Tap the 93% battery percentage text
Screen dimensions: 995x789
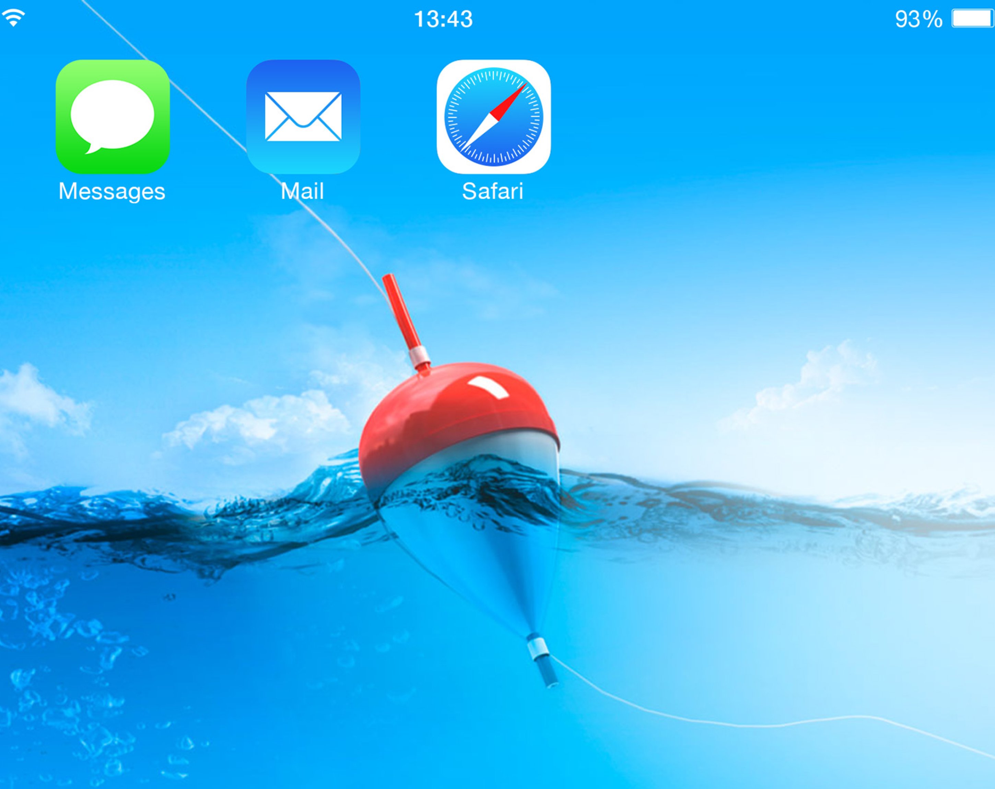click(918, 19)
